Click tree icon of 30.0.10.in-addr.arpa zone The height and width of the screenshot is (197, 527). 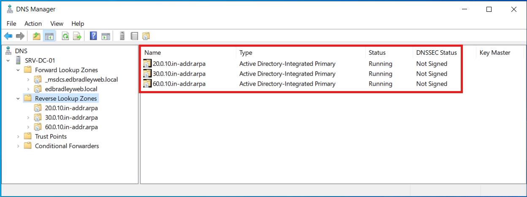point(38,117)
